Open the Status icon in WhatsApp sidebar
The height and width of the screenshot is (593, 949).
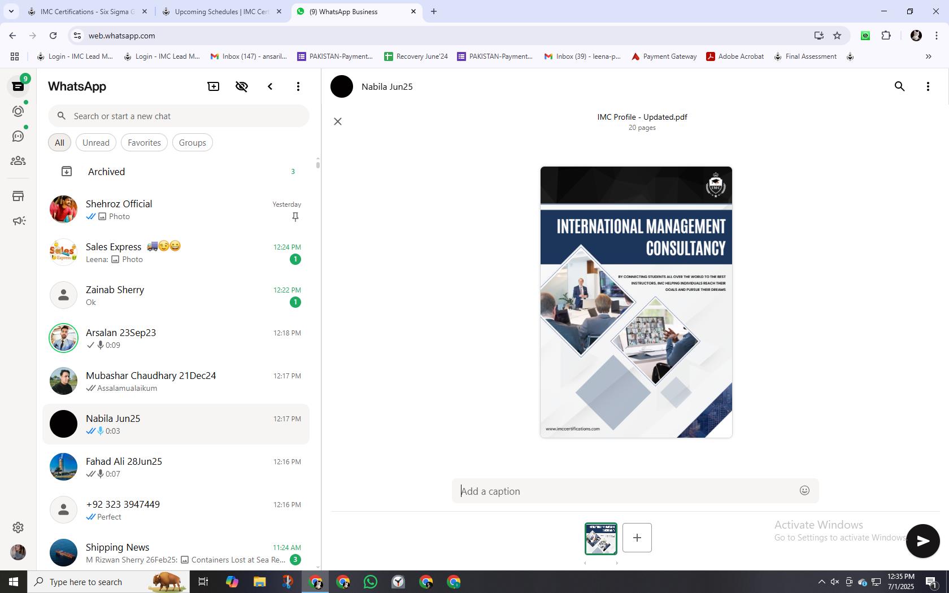pos(18,111)
